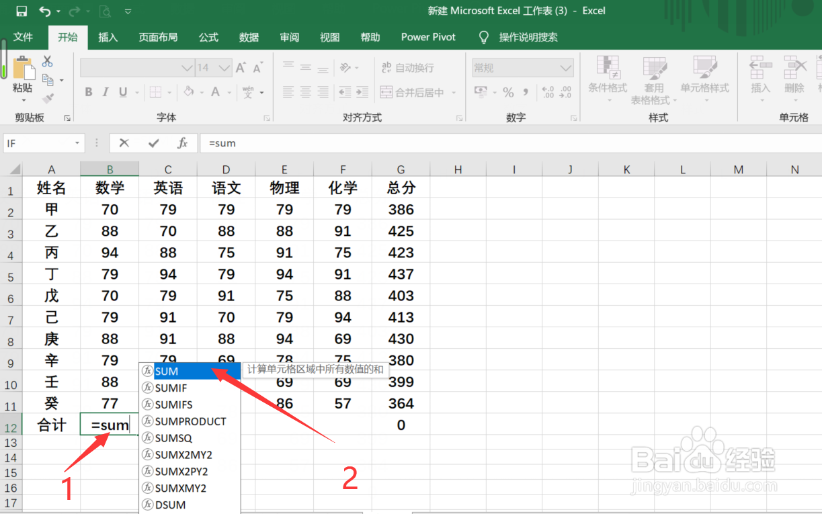
Task: Click the formula bar showing =sum
Action: click(x=510, y=143)
